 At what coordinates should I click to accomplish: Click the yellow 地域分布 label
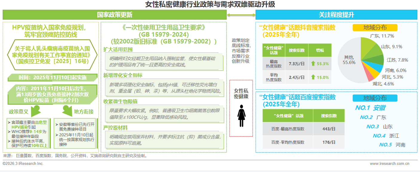(x=375, y=28)
